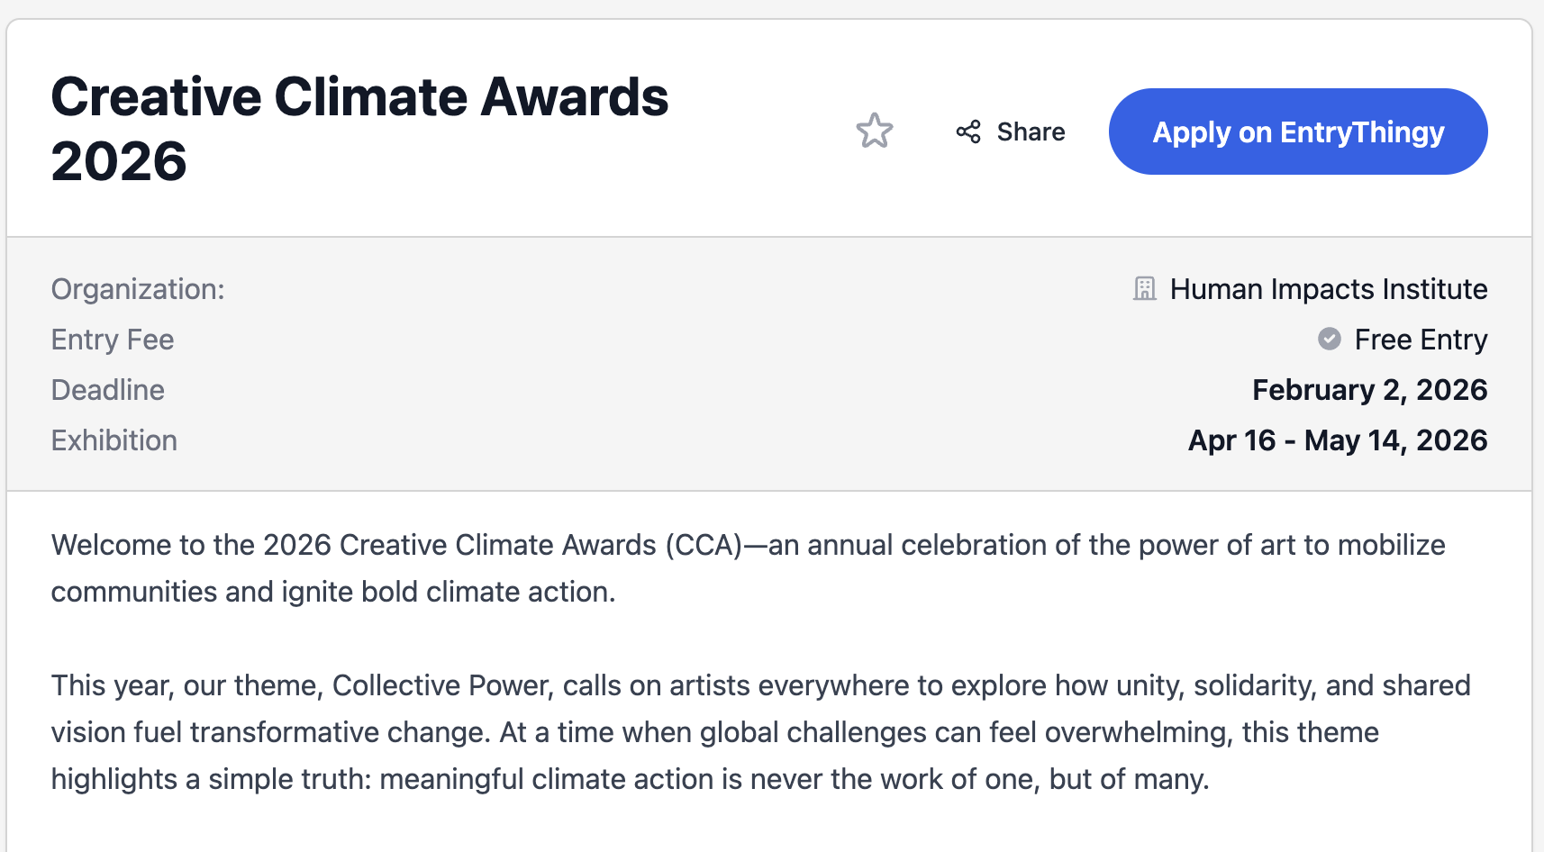Click the Deadline field label
Image resolution: width=1544 pixels, height=852 pixels.
click(x=108, y=390)
